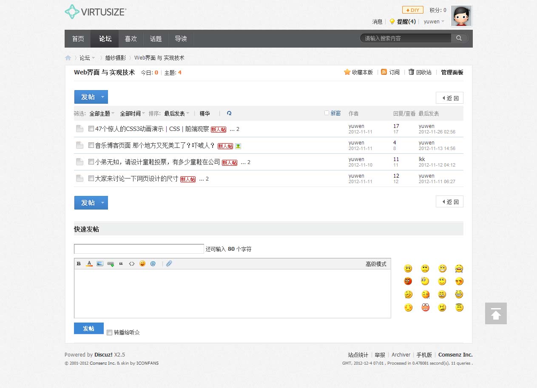Click the Virtusize logo
The width and height of the screenshot is (537, 388).
pos(96,12)
